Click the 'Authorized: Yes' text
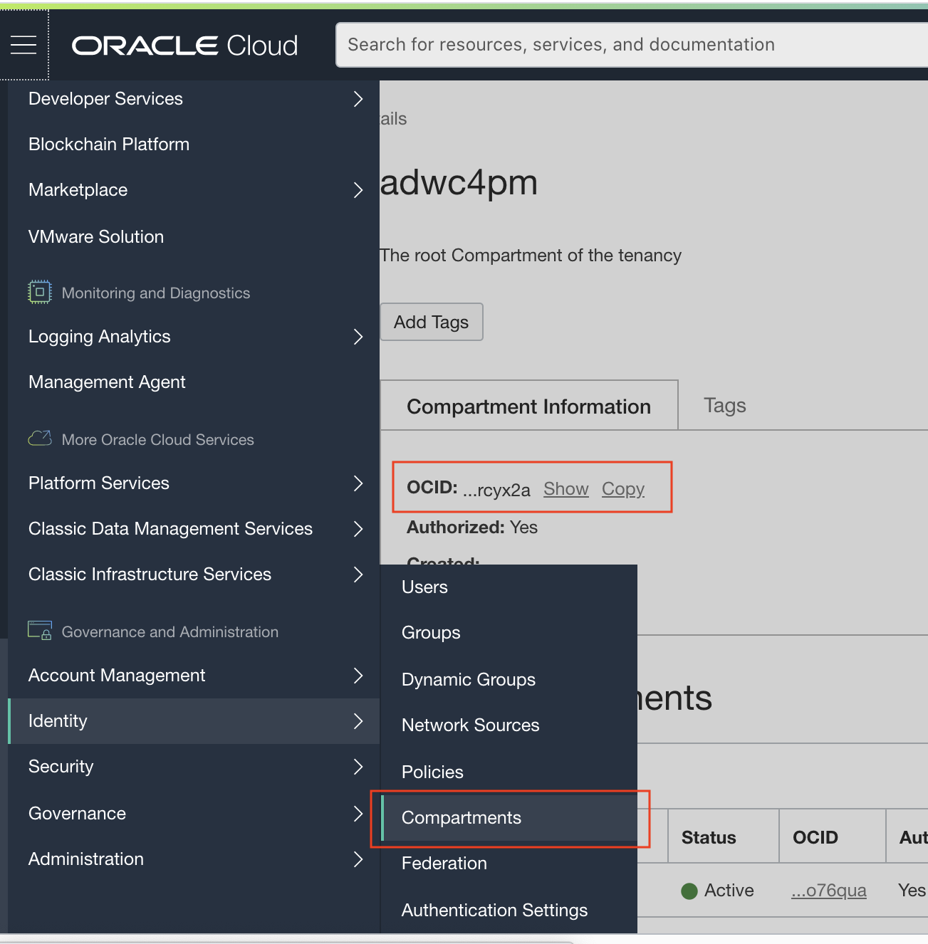This screenshot has height=944, width=928. [472, 528]
